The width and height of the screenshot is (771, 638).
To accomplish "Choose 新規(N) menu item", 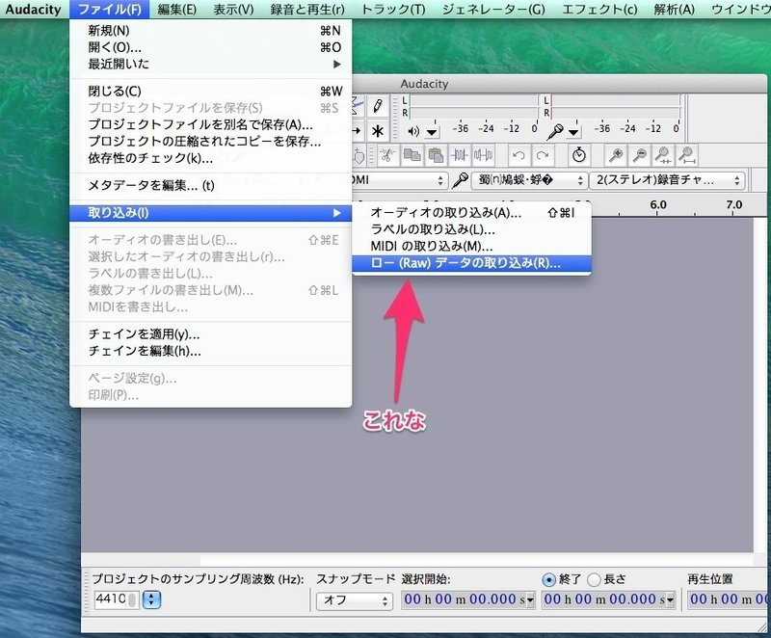I will click(x=211, y=31).
